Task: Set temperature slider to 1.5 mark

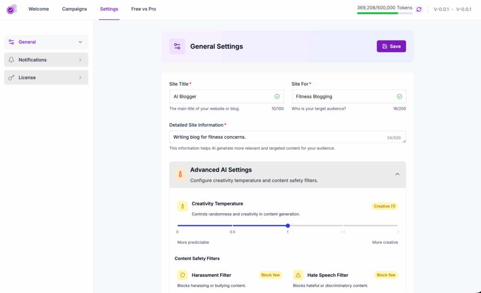Action: coord(342,225)
